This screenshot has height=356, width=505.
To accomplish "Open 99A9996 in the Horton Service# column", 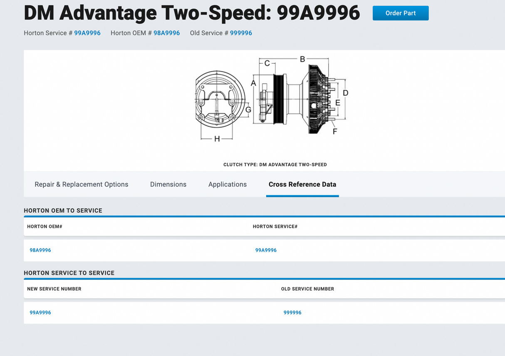I will (266, 250).
